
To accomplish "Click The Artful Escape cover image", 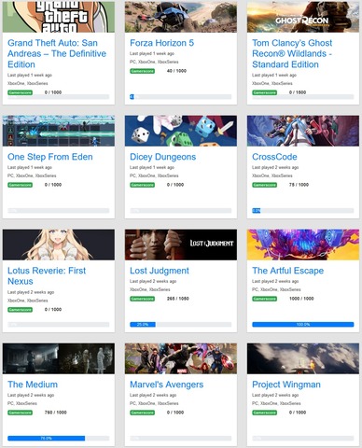I will (303, 245).
